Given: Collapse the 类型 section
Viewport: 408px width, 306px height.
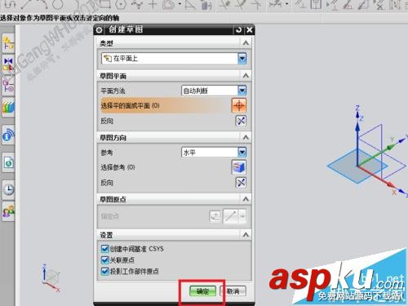Looking at the screenshot, I should point(246,43).
